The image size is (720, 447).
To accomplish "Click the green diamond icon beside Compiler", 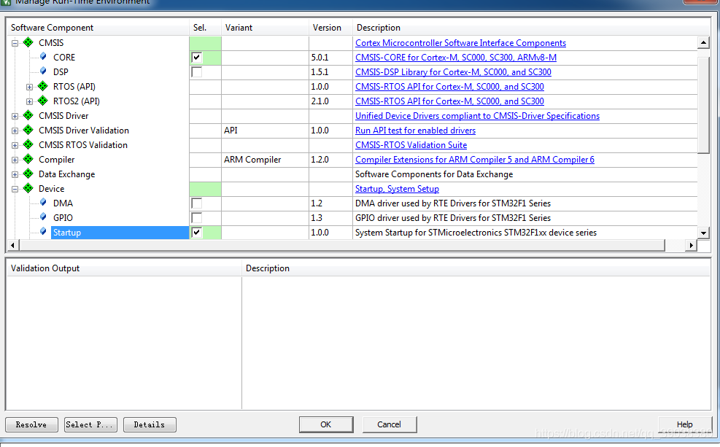I will (28, 159).
